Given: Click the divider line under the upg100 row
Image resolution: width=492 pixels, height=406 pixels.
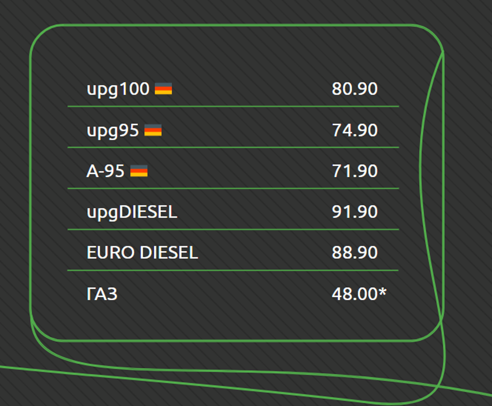Looking at the screenshot, I should (233, 106).
